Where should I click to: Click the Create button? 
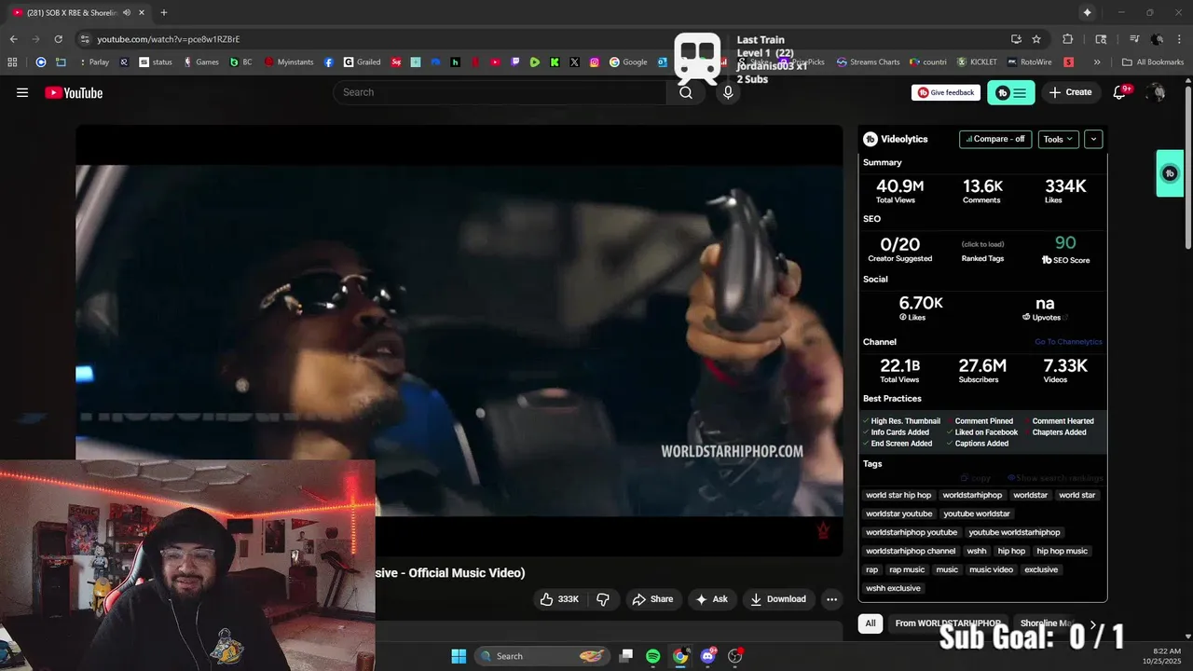pos(1070,92)
